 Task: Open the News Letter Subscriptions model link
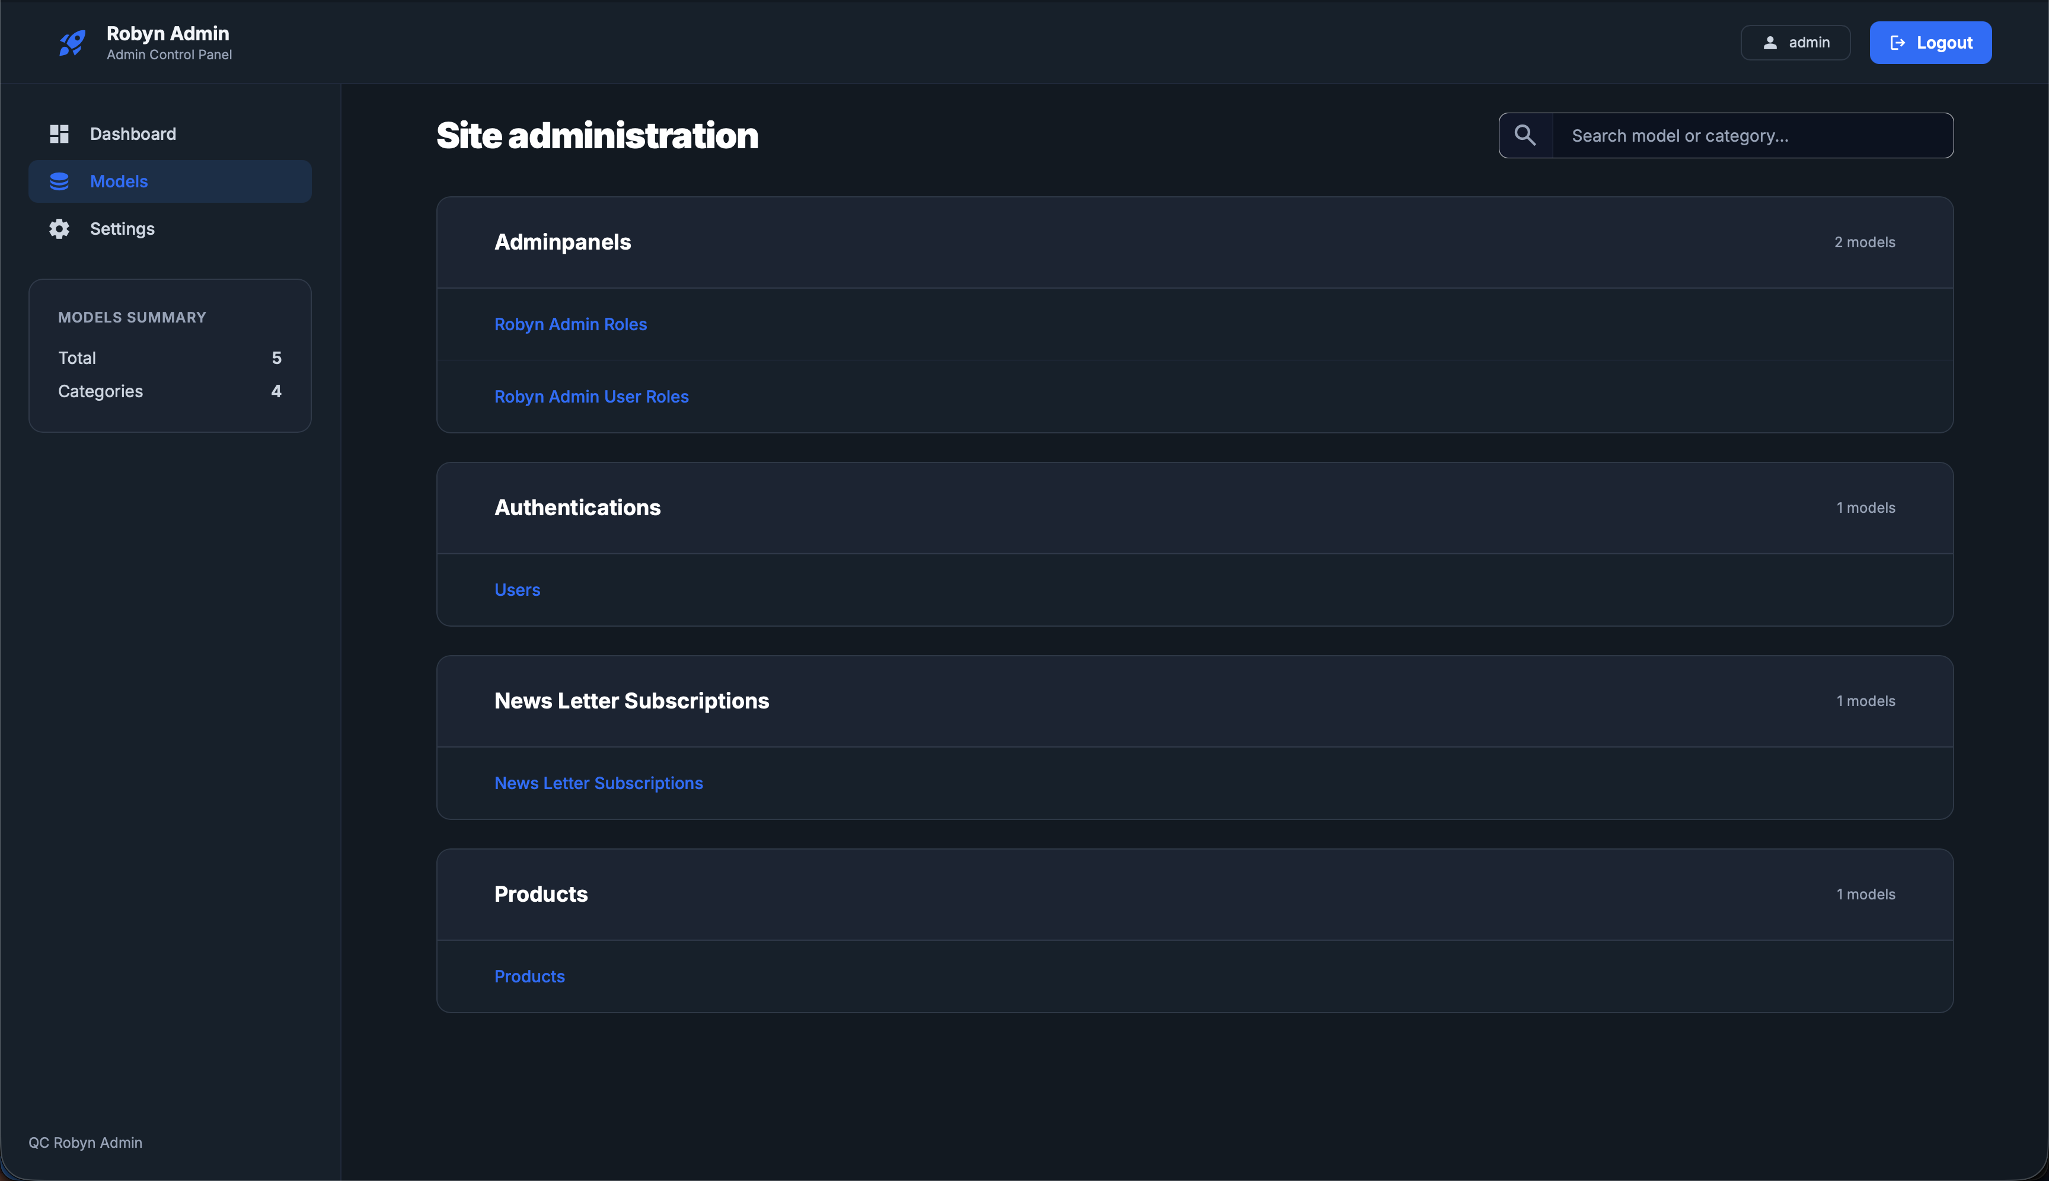(599, 784)
